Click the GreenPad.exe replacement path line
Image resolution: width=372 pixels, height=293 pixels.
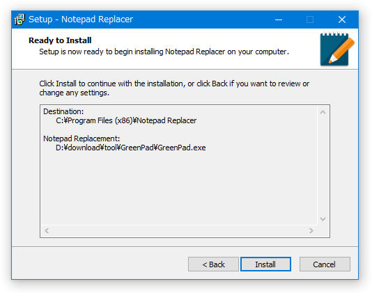[131, 148]
